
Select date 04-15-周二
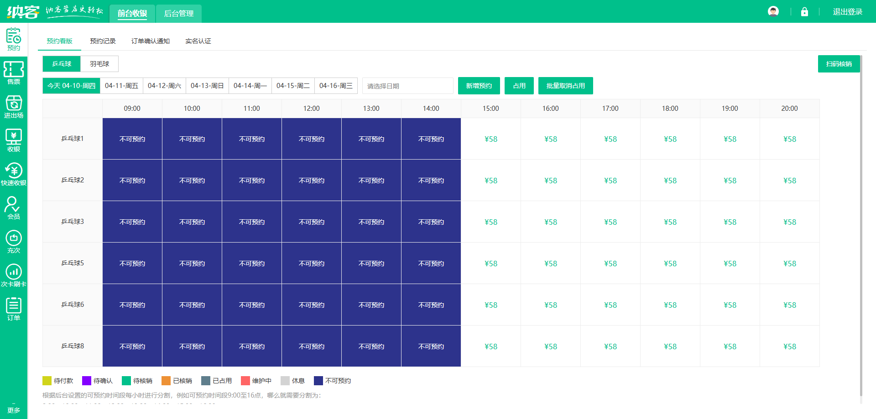pyautogui.click(x=293, y=86)
